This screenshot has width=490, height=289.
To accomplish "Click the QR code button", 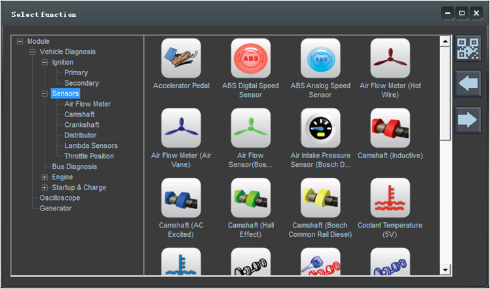I will tap(468, 49).
